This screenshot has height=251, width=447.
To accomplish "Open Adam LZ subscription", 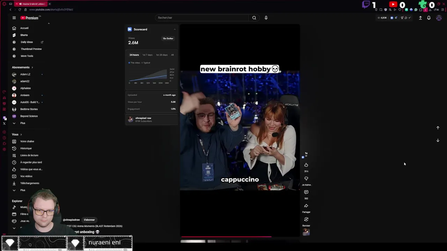I will tap(25, 74).
